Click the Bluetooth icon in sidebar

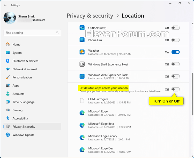pyautogui.click(x=8, y=61)
